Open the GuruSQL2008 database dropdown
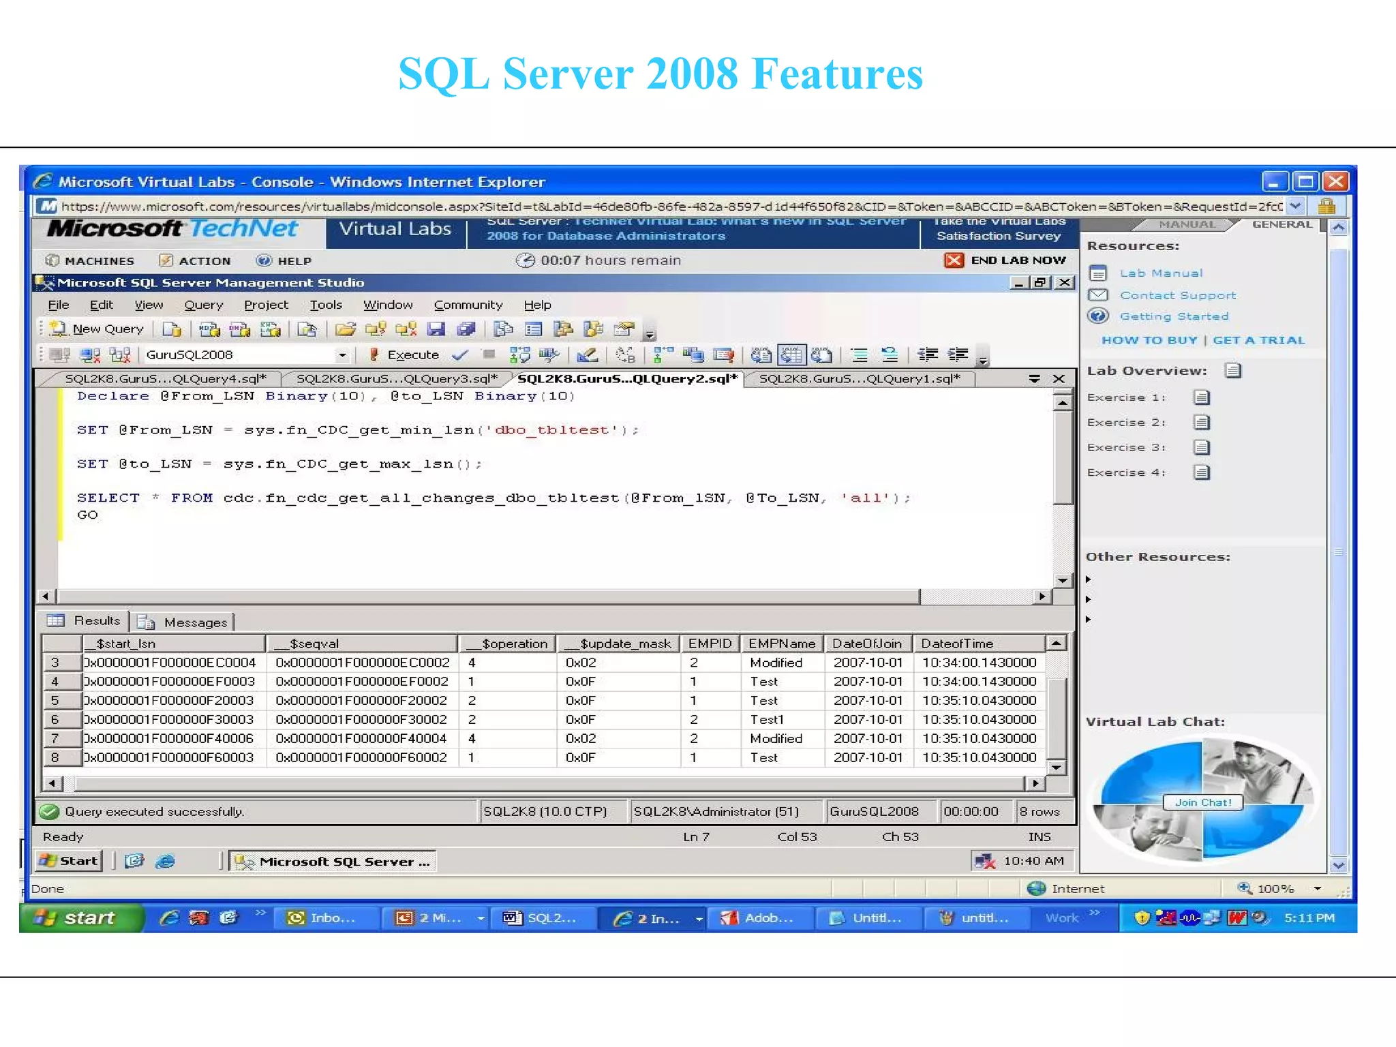This screenshot has height=1047, width=1396. pos(342,354)
